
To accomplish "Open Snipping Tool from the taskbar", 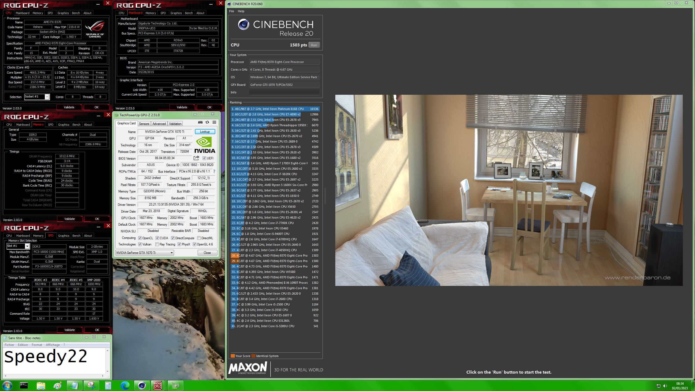I will [91, 386].
